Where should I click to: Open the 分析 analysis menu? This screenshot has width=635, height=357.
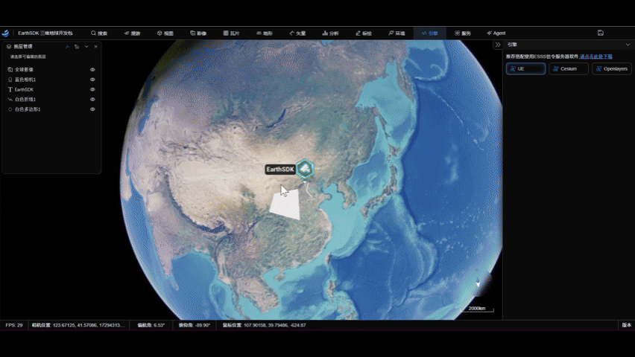(x=330, y=33)
